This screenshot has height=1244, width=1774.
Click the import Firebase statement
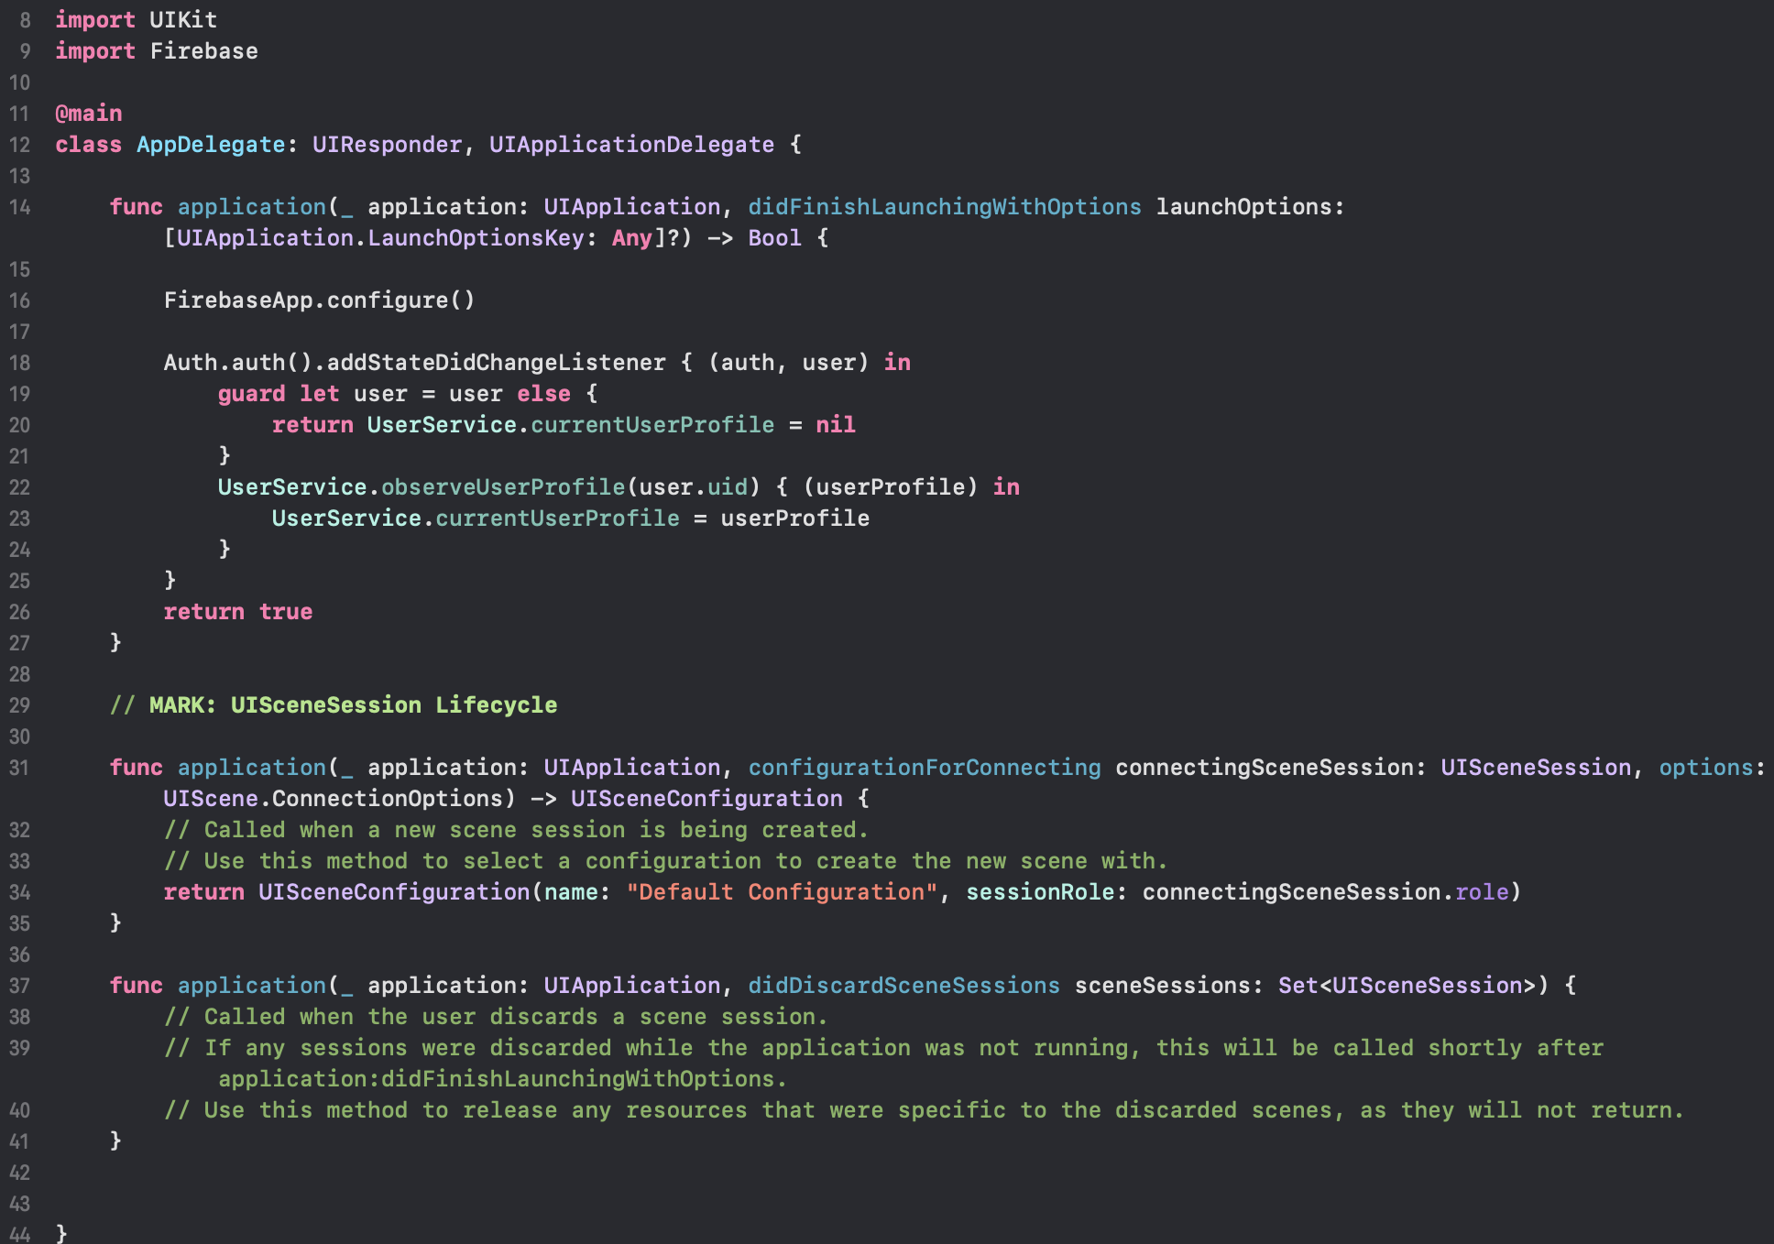tap(156, 51)
